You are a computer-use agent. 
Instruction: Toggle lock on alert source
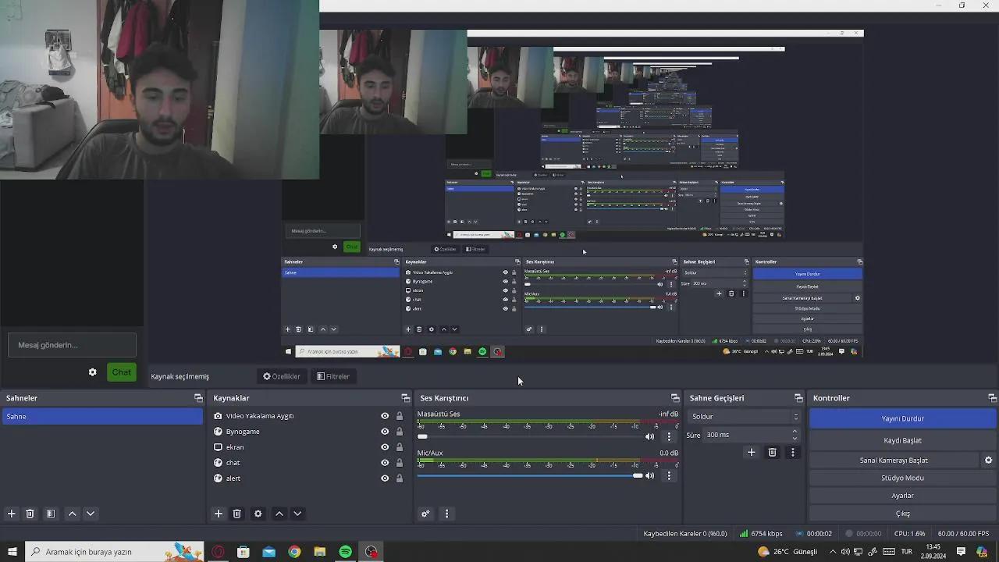pos(400,478)
